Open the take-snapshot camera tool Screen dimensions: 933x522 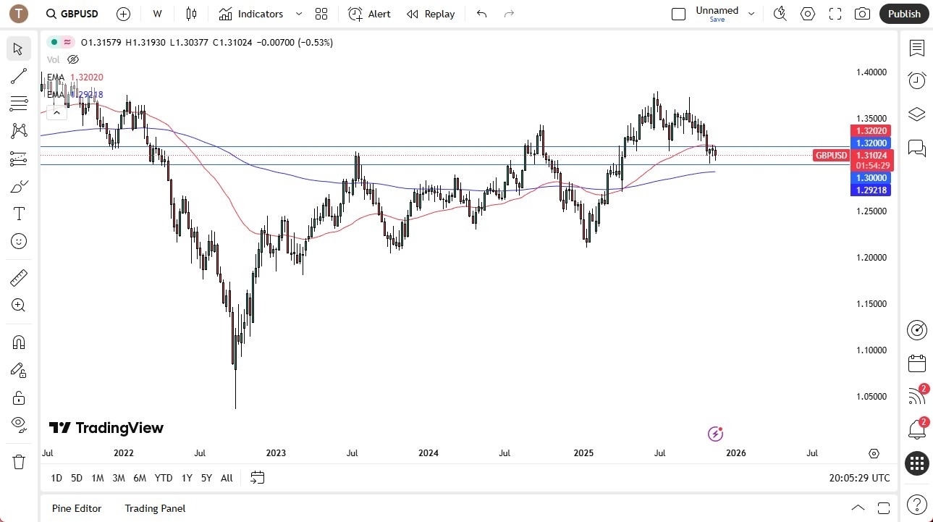[x=863, y=14]
